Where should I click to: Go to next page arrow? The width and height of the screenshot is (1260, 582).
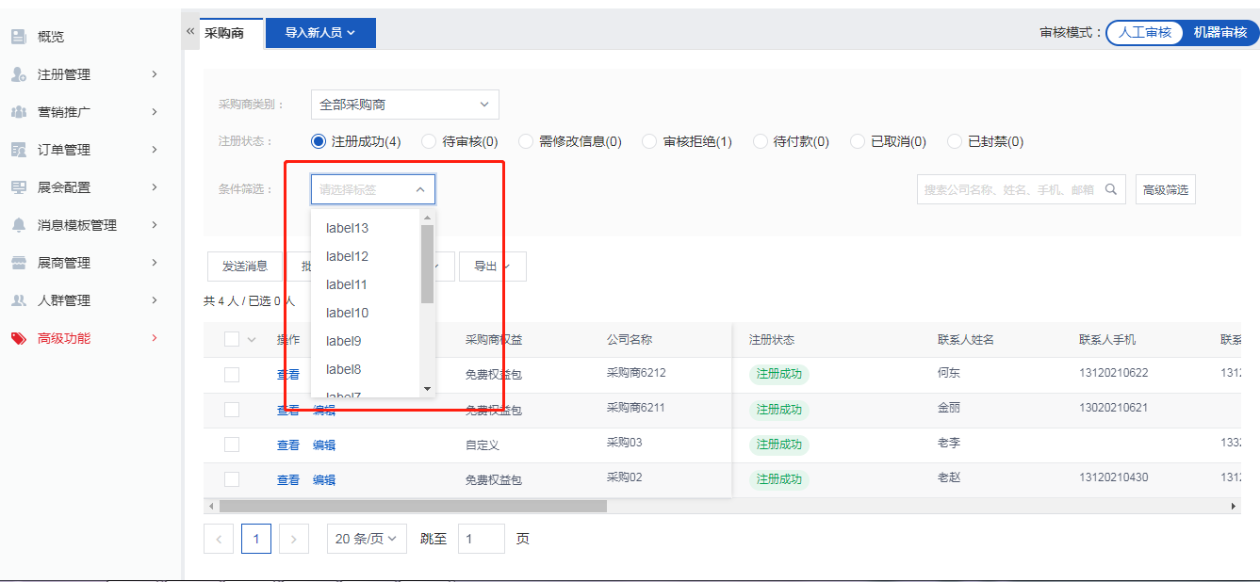pos(294,539)
